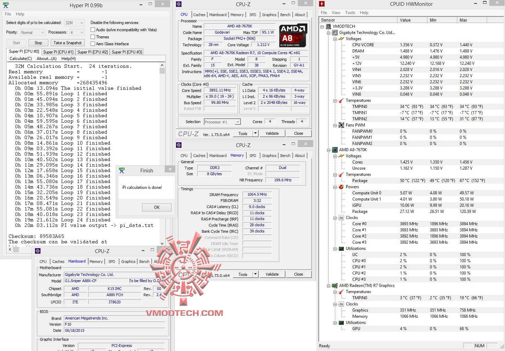Open the Processors count dropdown
505x351 pixels.
[x=77, y=32]
